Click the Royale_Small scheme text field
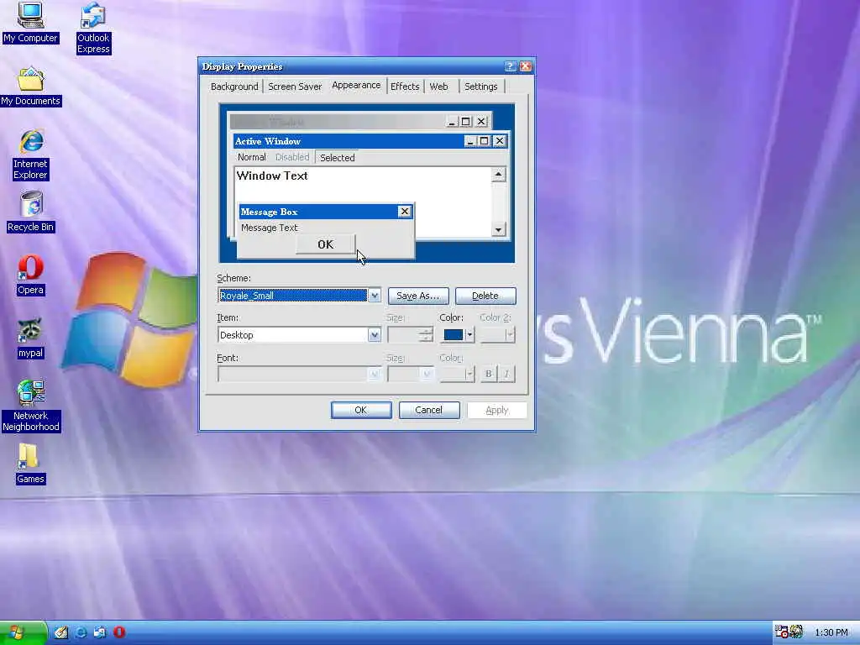Screen dimensions: 860x645 pyautogui.click(x=293, y=296)
